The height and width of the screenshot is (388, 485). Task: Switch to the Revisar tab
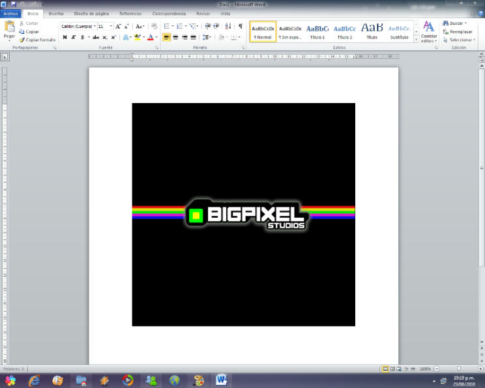click(x=203, y=14)
